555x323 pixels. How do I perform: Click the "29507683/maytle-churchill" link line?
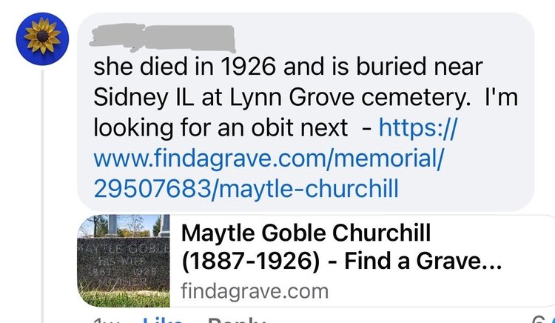[x=246, y=189]
